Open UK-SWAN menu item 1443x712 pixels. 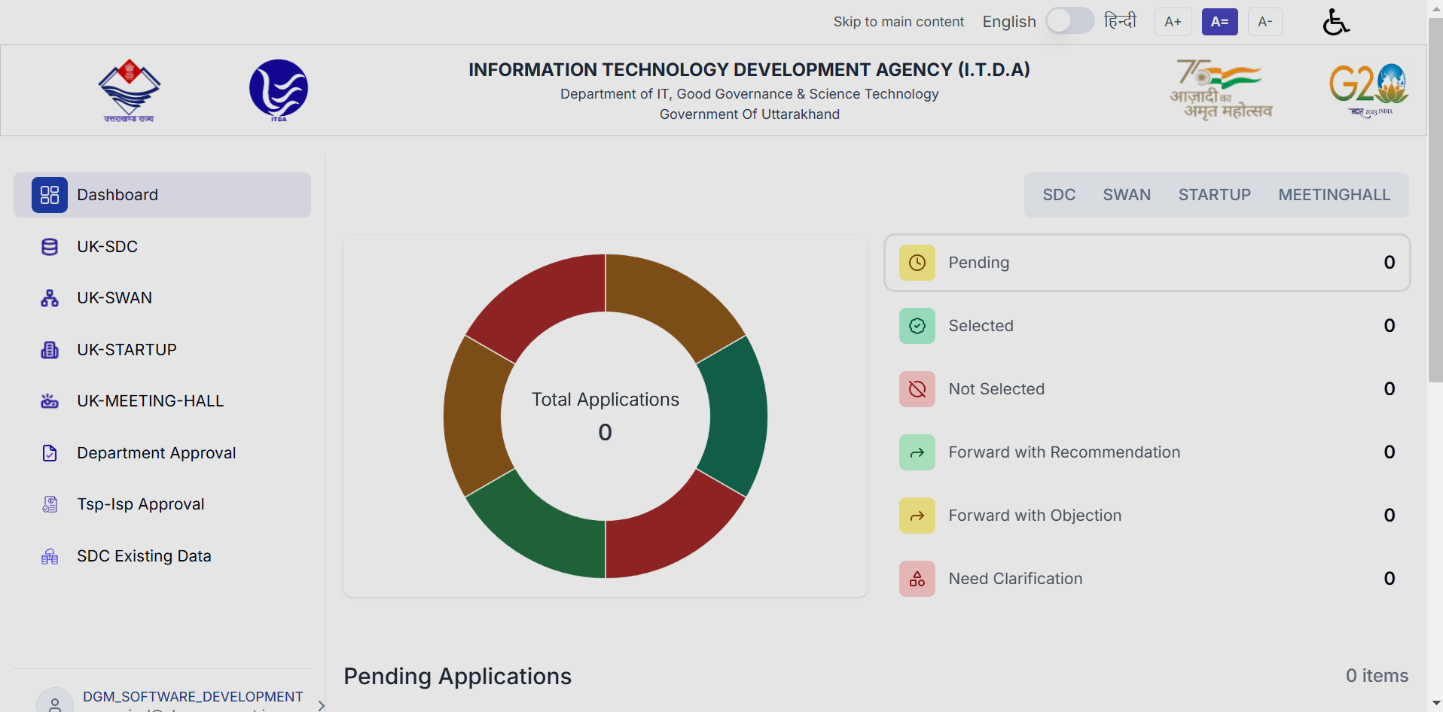(x=162, y=298)
